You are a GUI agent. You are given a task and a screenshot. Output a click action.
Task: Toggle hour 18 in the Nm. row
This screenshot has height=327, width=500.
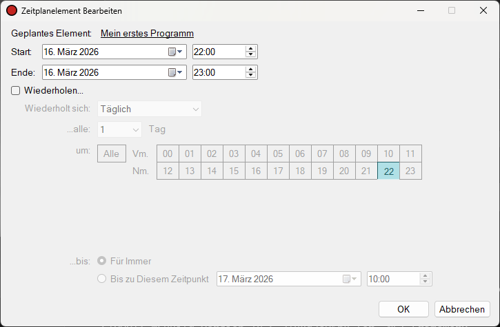tap(300, 171)
